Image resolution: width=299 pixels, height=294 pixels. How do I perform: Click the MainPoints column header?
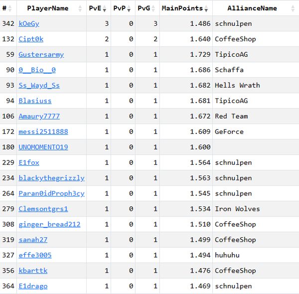(x=182, y=8)
